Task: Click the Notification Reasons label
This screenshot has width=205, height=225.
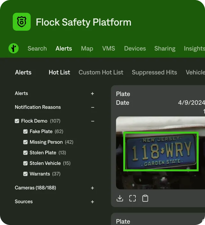Action: tap(38, 107)
